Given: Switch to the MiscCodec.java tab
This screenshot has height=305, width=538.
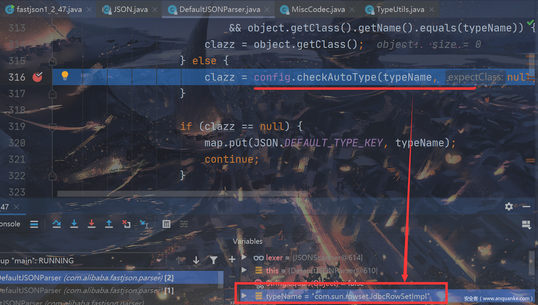Looking at the screenshot, I should pos(318,9).
